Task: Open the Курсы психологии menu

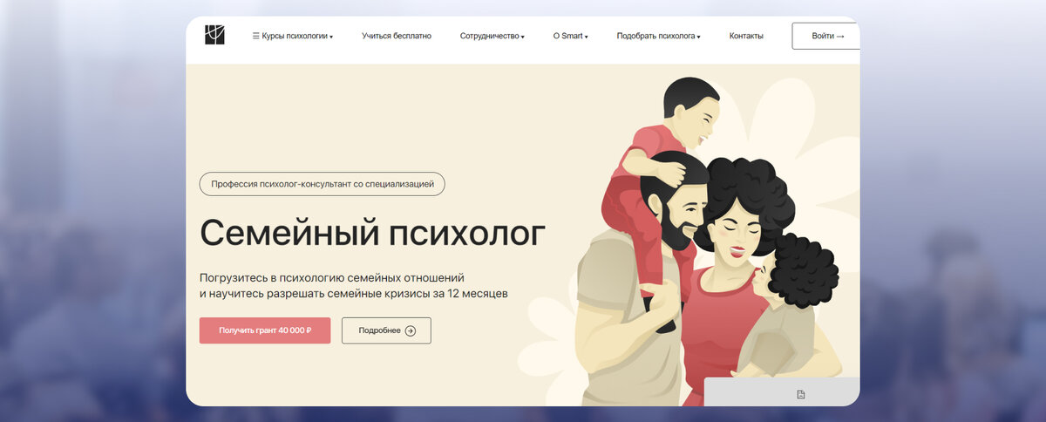Action: [293, 36]
